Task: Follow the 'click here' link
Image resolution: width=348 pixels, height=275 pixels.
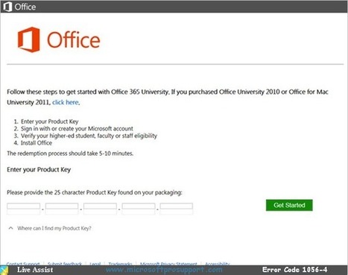Action: (x=66, y=102)
